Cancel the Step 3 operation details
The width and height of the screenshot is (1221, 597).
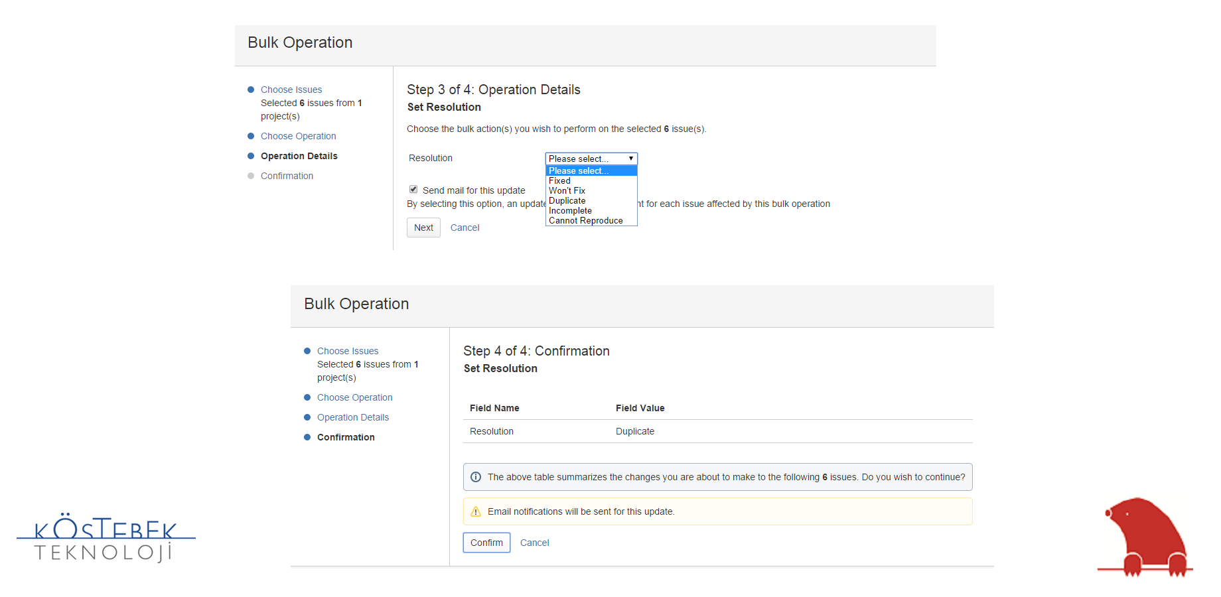click(x=465, y=228)
